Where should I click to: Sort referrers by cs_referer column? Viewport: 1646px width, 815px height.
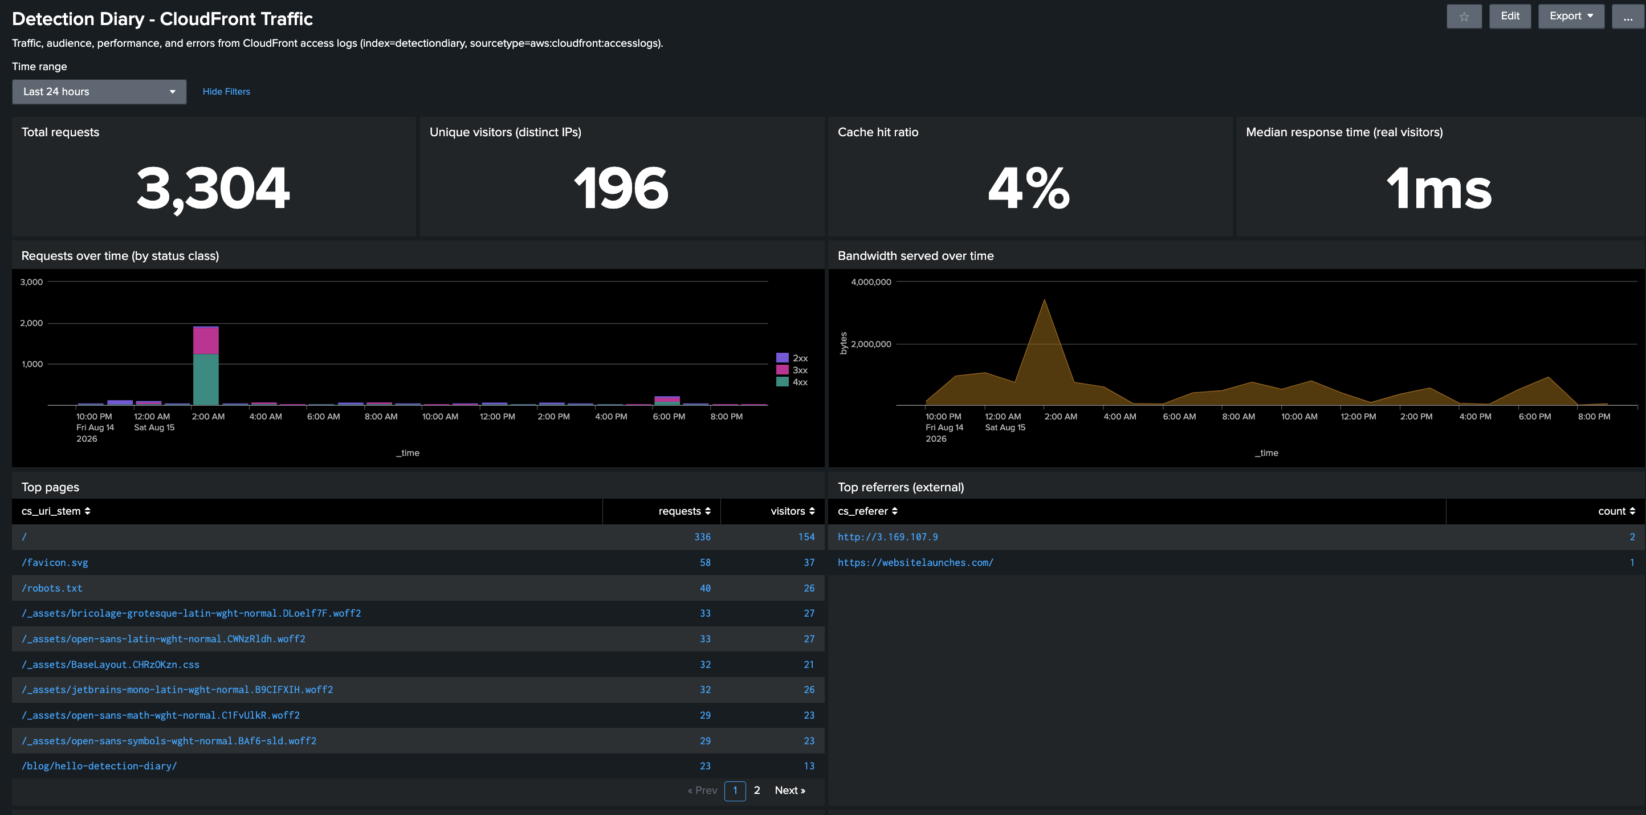pyautogui.click(x=867, y=511)
